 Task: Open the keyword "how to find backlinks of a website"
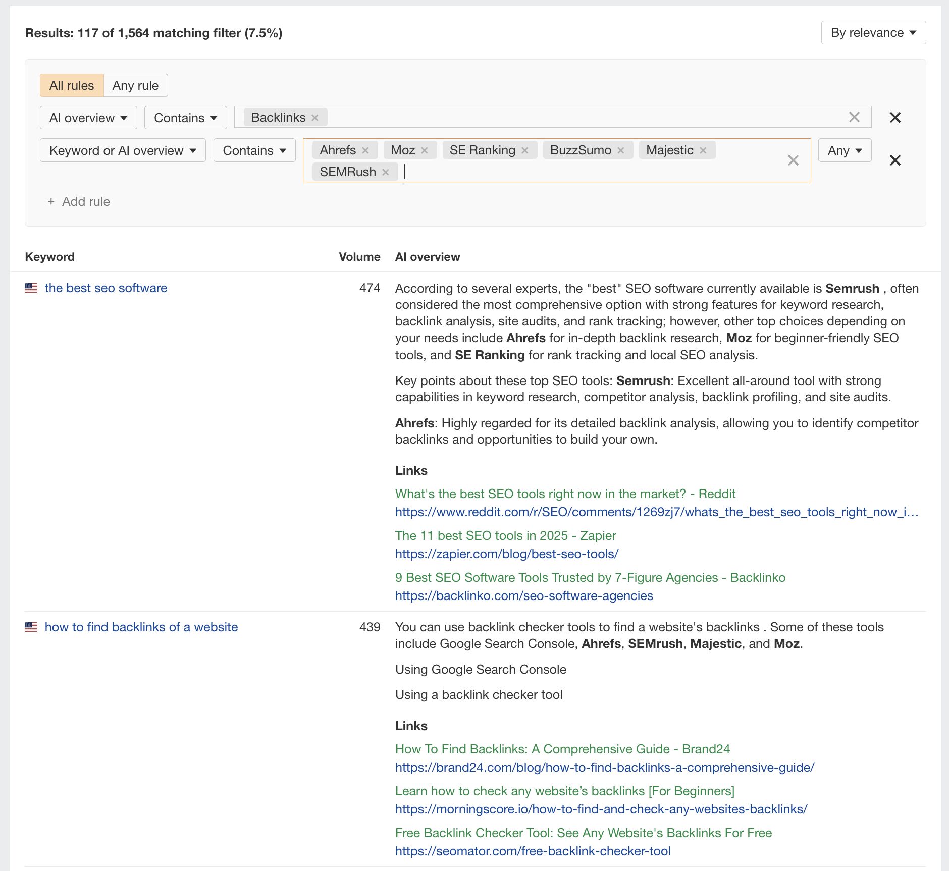point(141,627)
